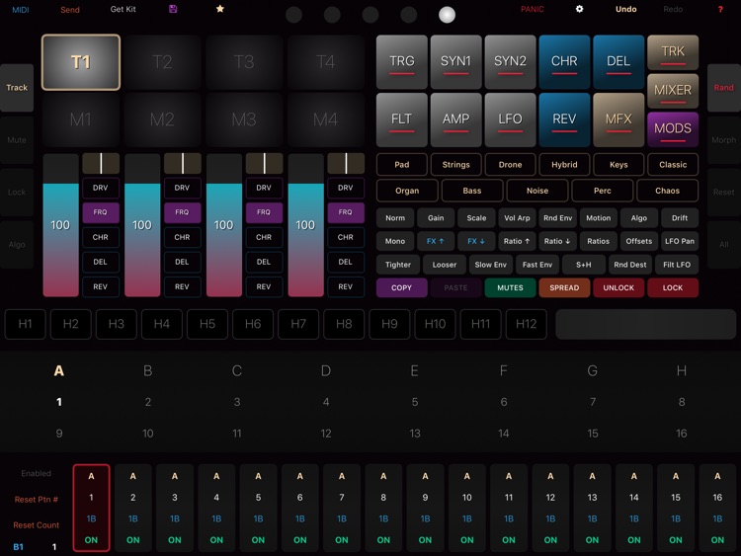Click Undo
Screen dimensions: 741x556
(625, 9)
